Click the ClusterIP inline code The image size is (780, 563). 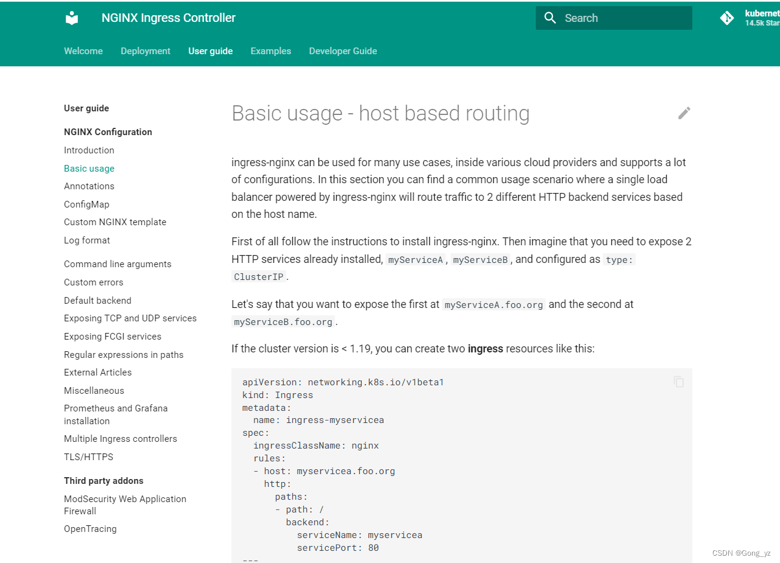(259, 277)
